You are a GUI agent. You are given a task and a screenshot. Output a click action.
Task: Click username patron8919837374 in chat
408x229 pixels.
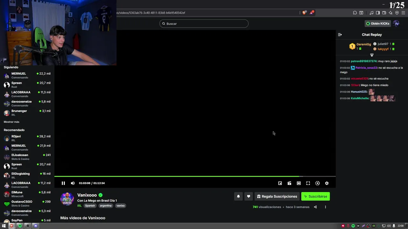pyautogui.click(x=364, y=61)
